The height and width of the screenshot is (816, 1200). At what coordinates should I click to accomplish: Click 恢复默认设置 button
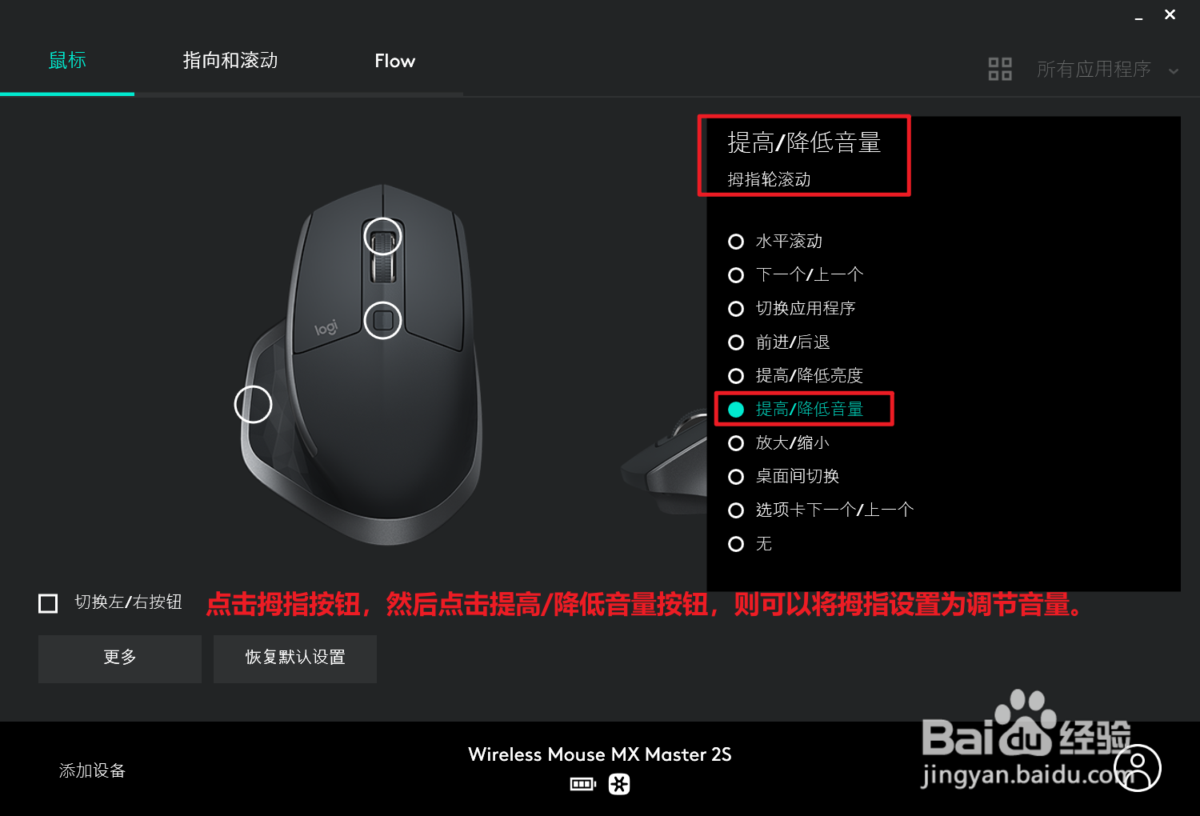click(x=295, y=658)
